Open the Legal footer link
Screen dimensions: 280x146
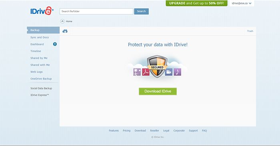click(x=166, y=131)
